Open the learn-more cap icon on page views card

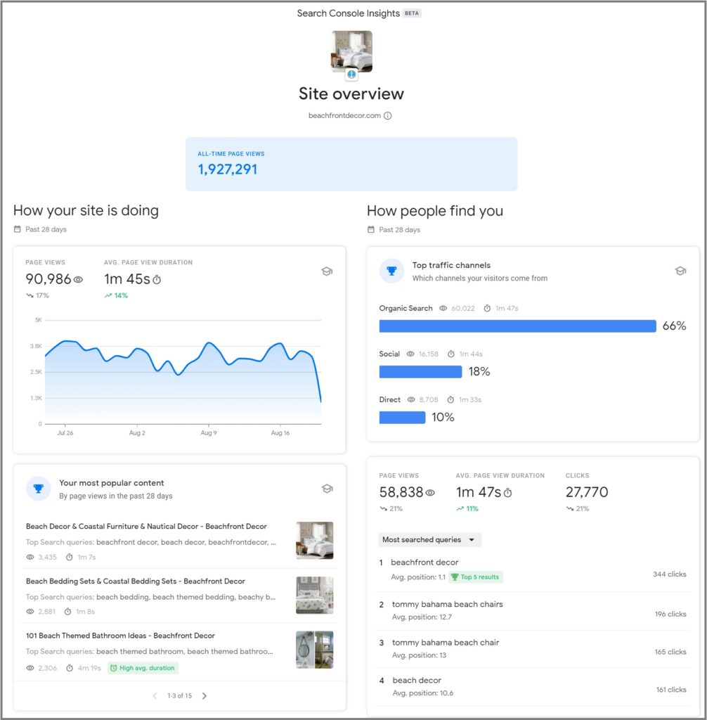[327, 271]
